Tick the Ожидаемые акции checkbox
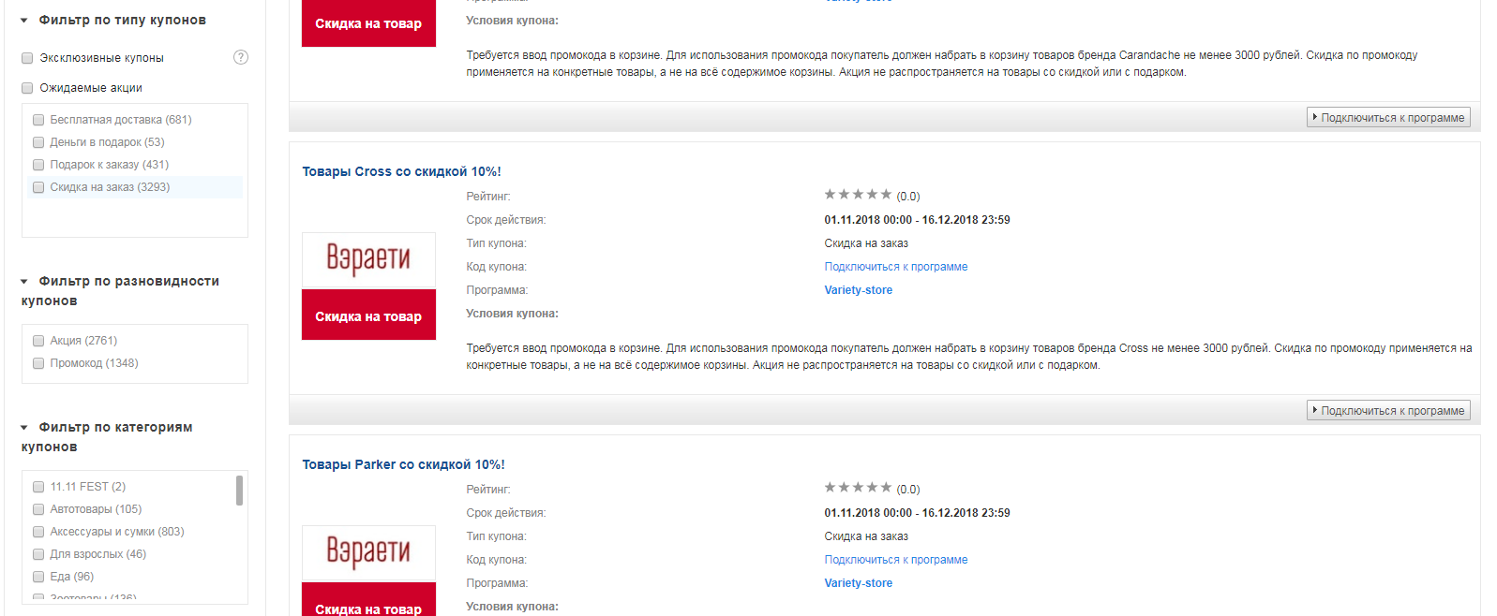 coord(27,88)
